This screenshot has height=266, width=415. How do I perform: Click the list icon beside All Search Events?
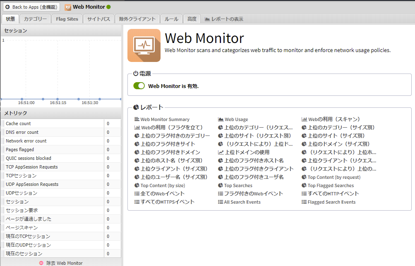[x=221, y=202]
